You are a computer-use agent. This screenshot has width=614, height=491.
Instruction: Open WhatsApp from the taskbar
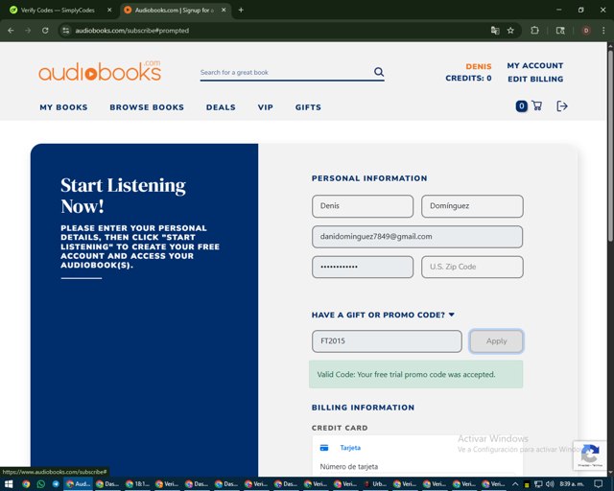pos(40,484)
